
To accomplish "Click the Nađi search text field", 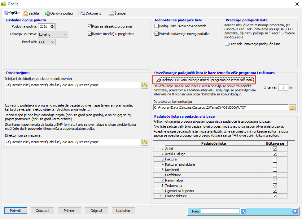I will tap(220, 211).
